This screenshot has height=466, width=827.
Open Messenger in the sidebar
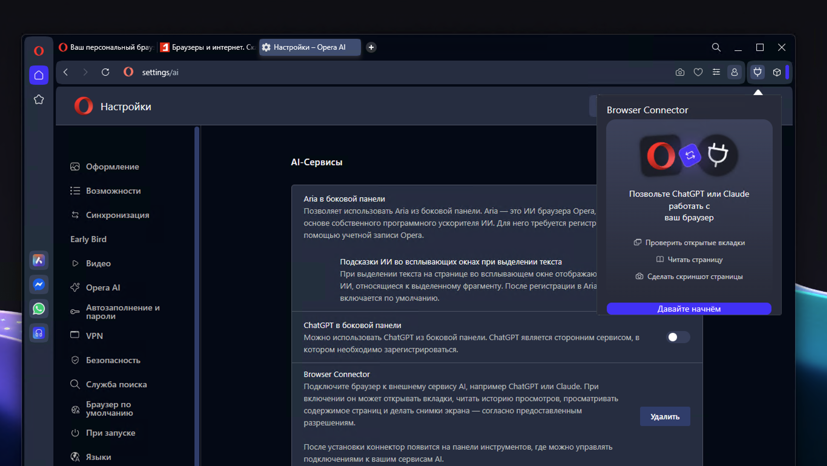39,284
